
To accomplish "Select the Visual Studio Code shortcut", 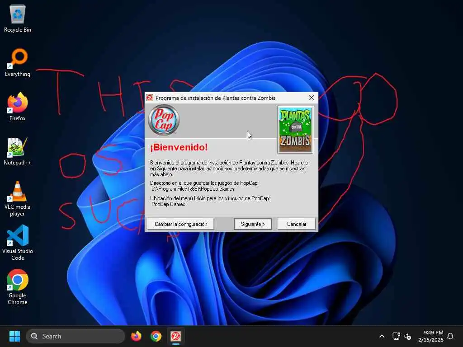I will (18, 243).
